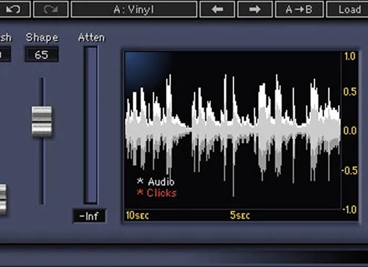368x267 pixels.
Task: Click the Redo arrow button
Action: click(x=51, y=9)
